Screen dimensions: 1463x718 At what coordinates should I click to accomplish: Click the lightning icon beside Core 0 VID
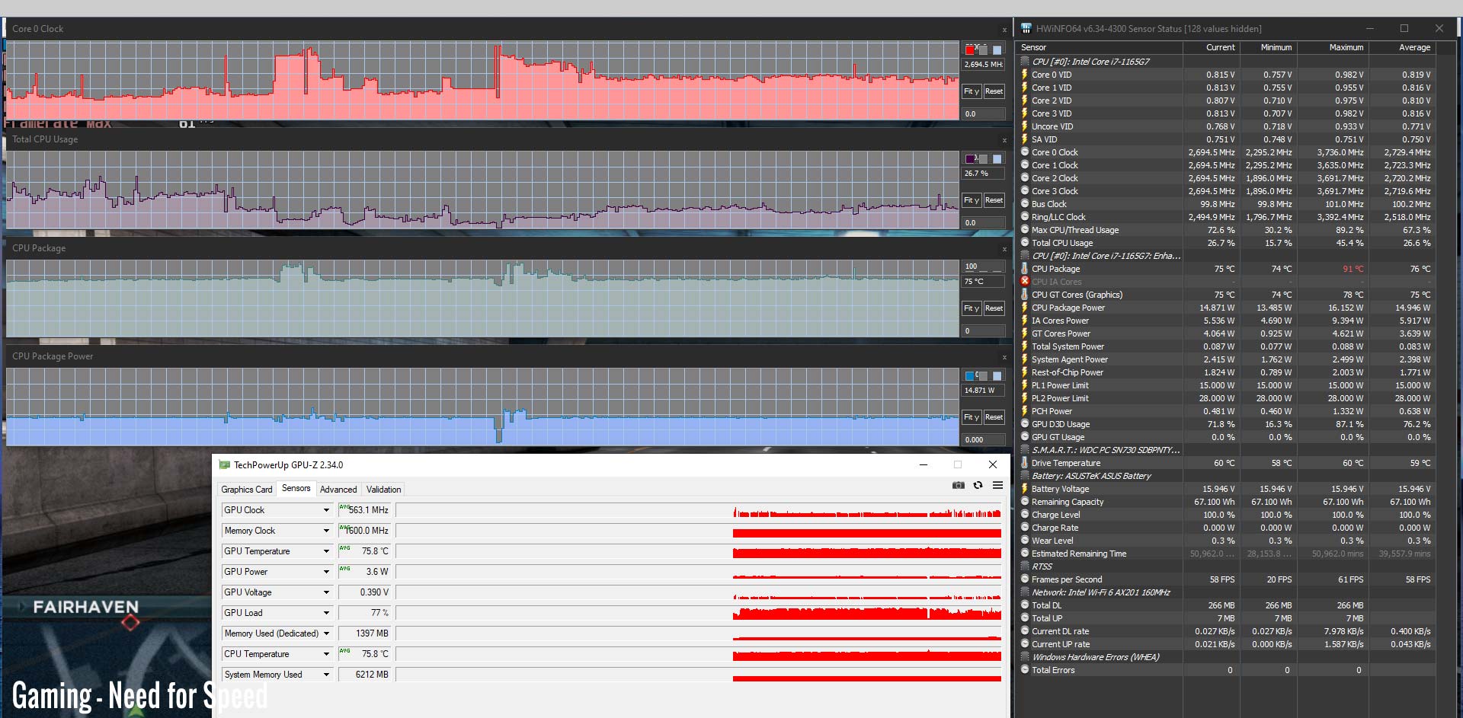pyautogui.click(x=1025, y=74)
